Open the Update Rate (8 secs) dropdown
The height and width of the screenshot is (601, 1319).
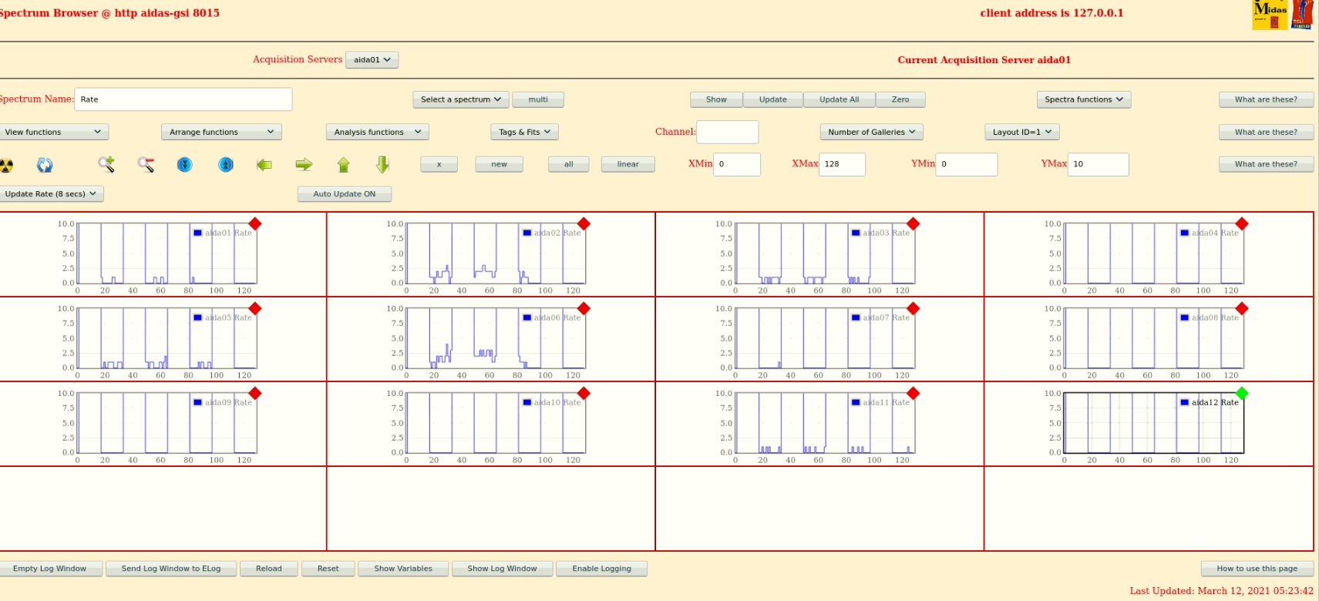(51, 194)
